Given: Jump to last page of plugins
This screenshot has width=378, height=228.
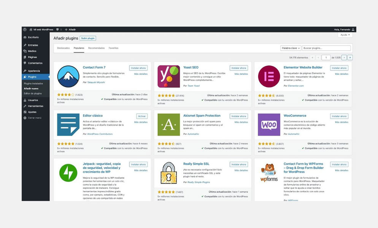Looking at the screenshot, I should point(350,58).
